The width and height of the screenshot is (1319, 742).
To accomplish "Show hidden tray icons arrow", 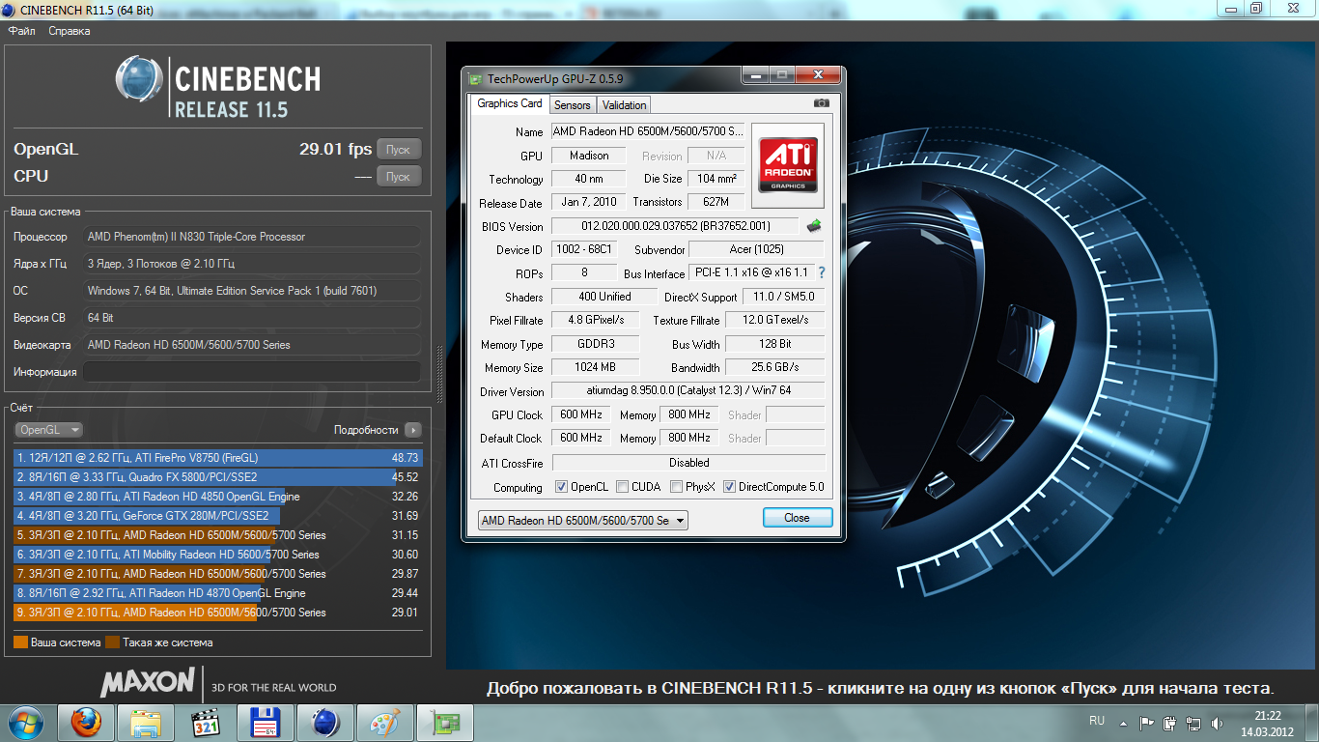I will [x=1123, y=723].
